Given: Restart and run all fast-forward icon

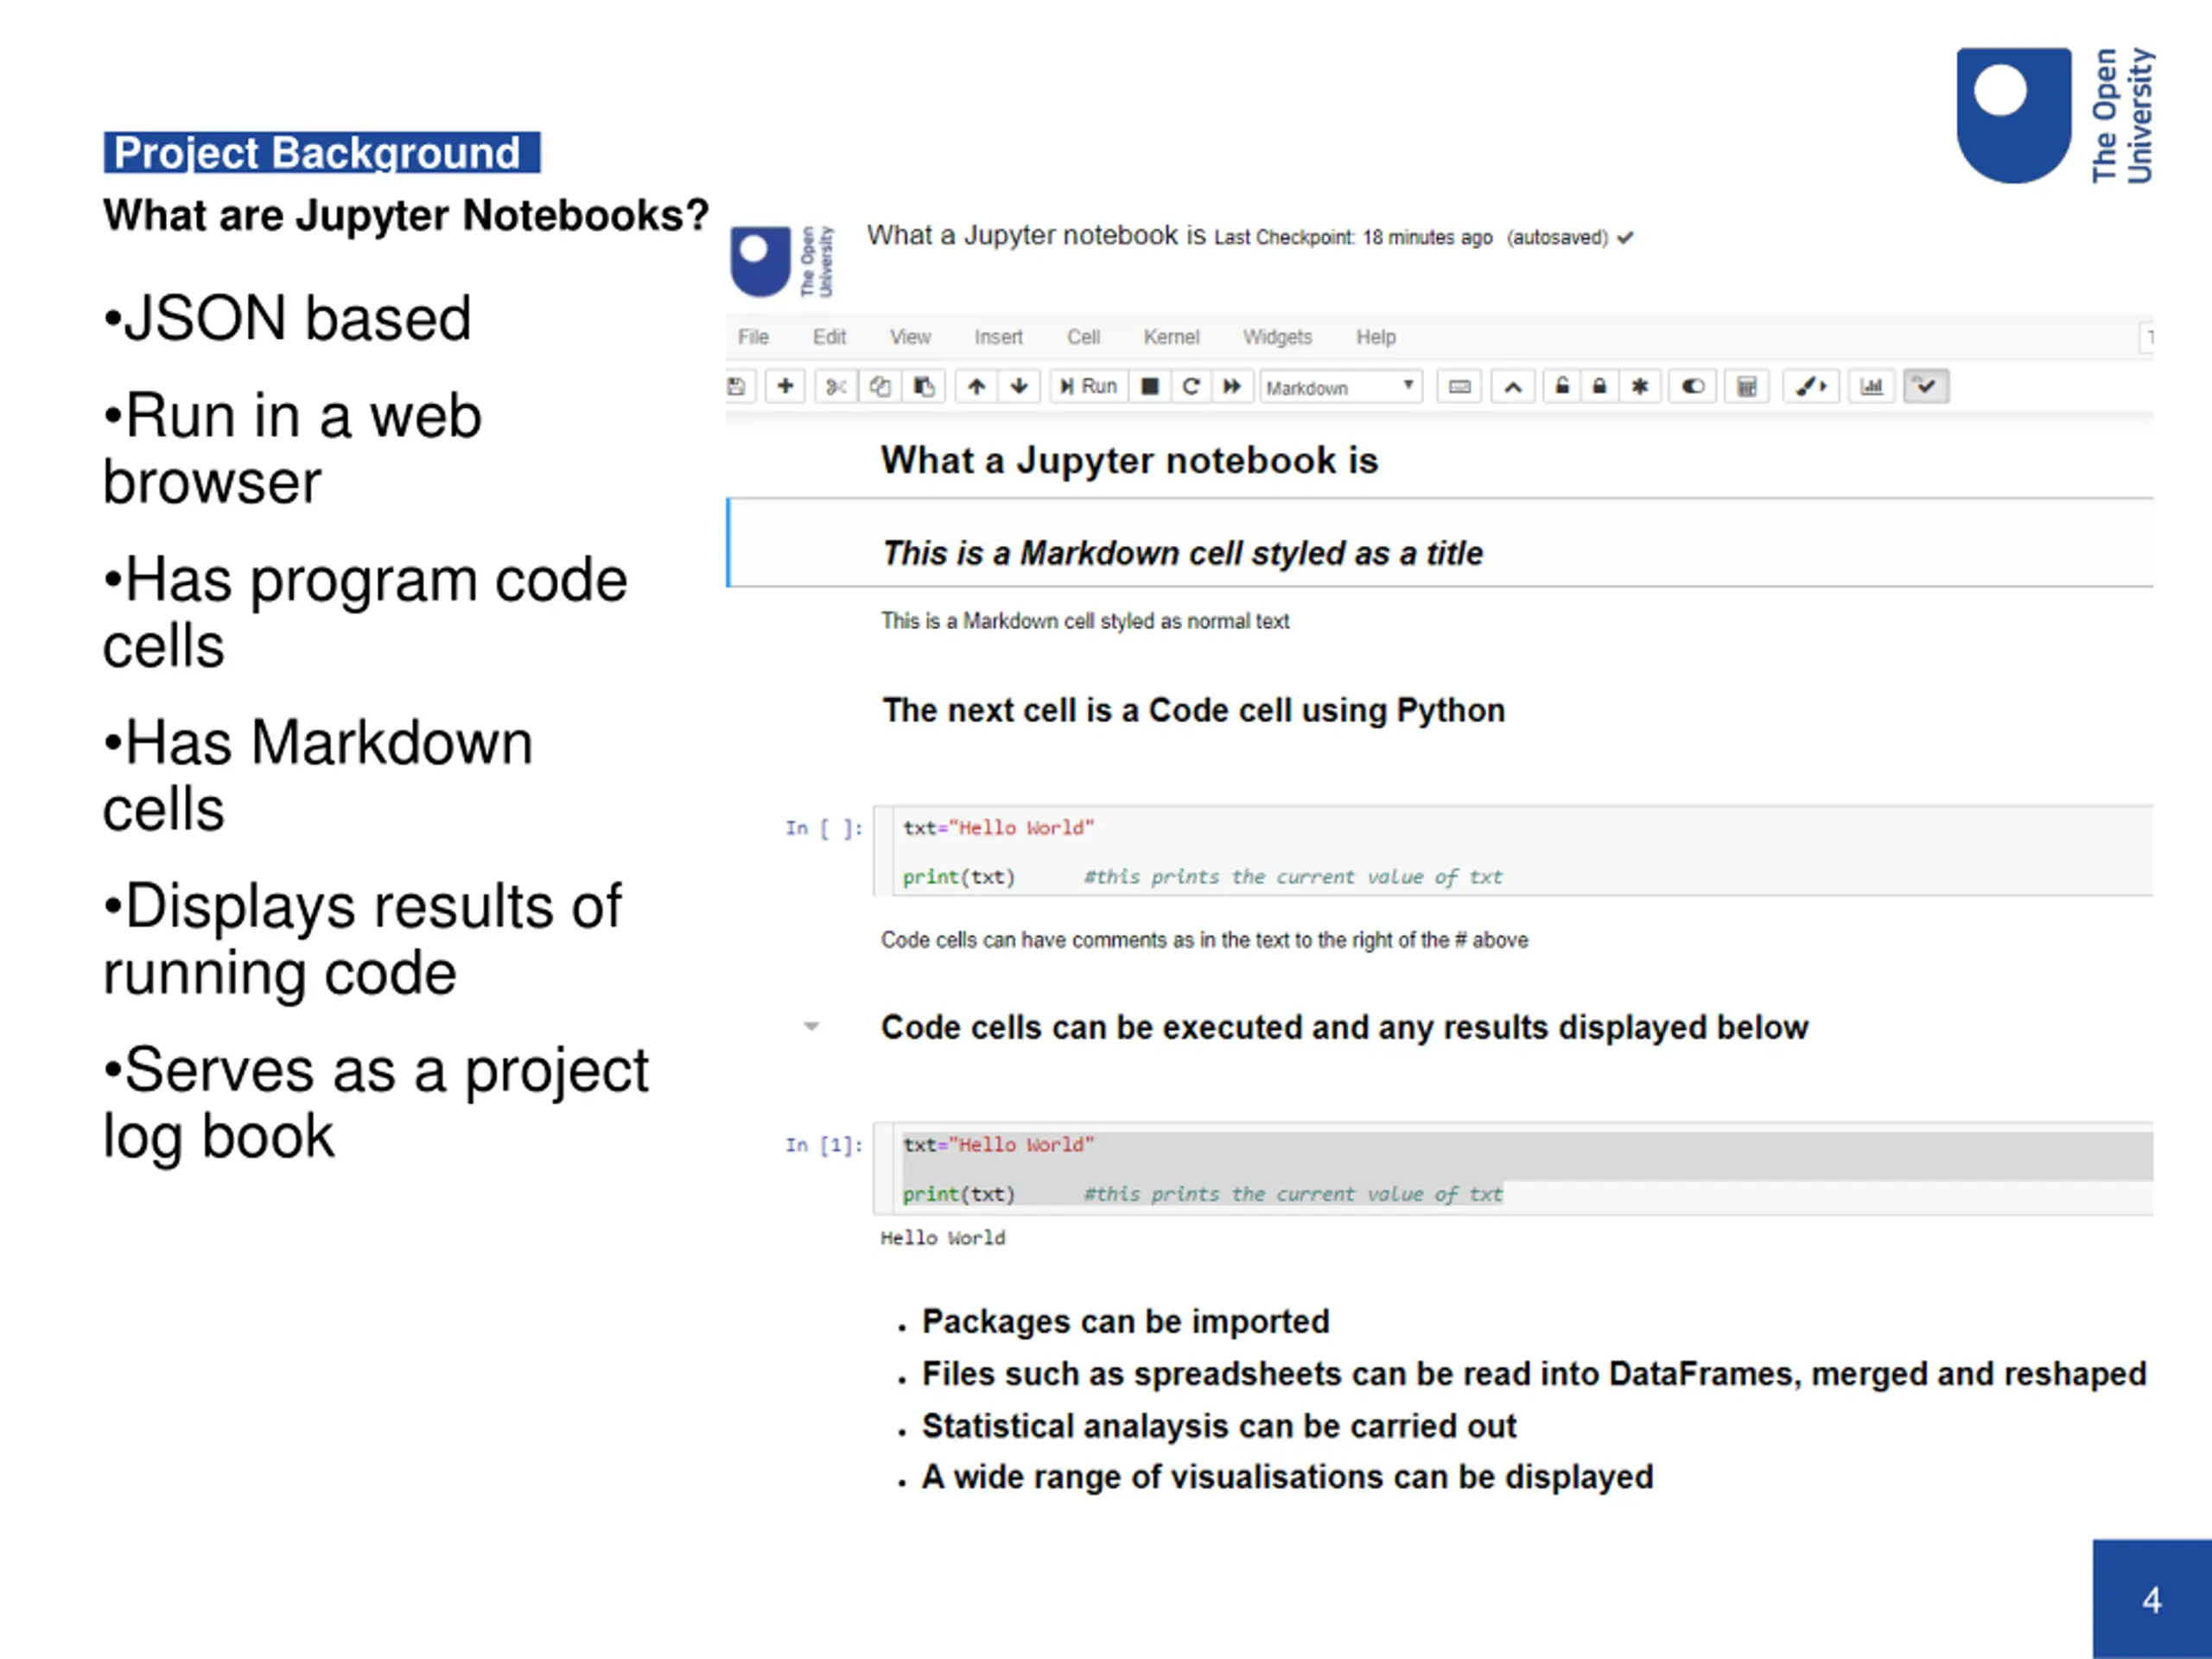Looking at the screenshot, I should [x=1232, y=386].
